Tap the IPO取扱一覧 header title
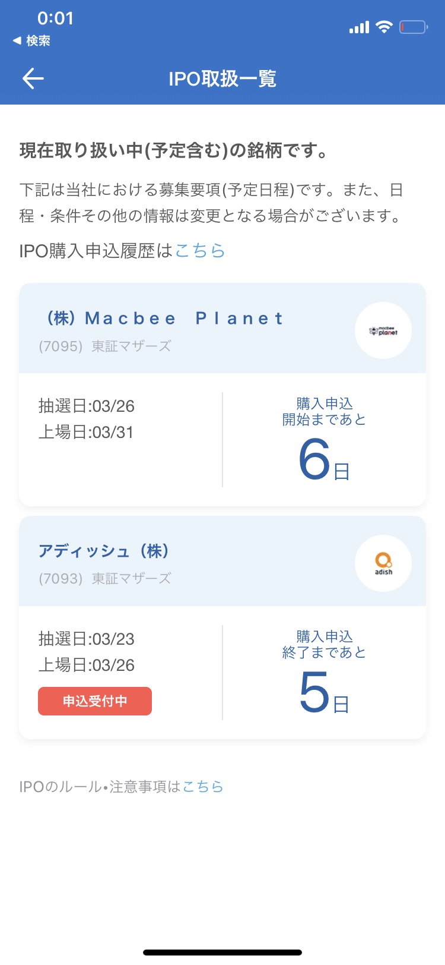The width and height of the screenshot is (445, 965). 223,78
